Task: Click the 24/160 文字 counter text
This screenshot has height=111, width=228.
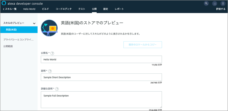Action: (156, 83)
